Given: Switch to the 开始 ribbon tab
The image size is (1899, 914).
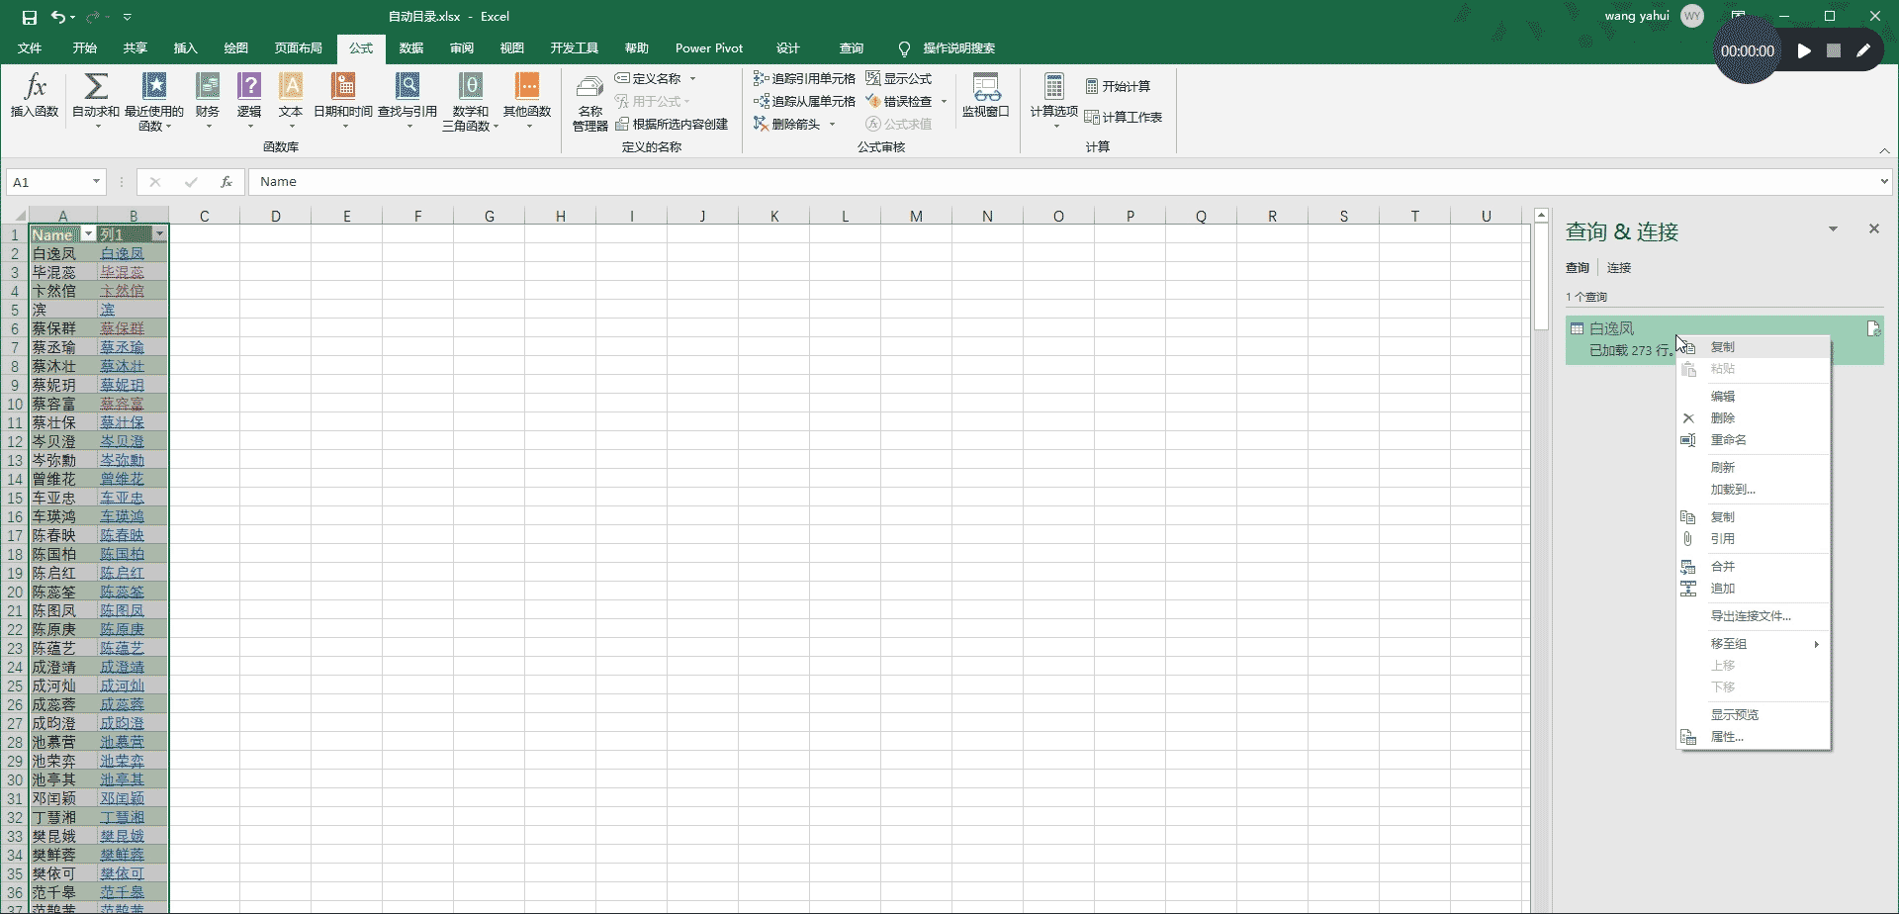Looking at the screenshot, I should click(x=85, y=48).
